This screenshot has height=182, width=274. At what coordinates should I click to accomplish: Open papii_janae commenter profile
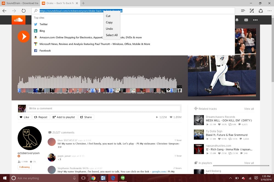tap(64, 156)
